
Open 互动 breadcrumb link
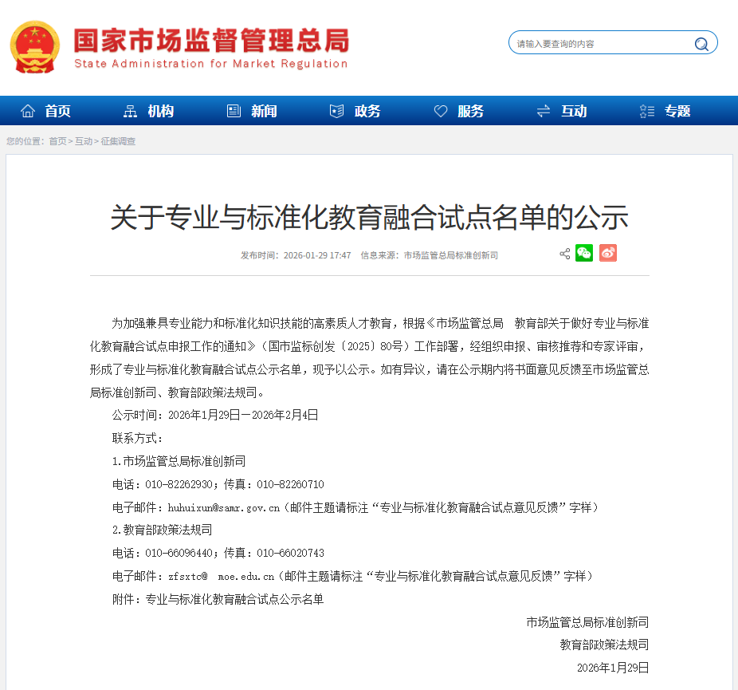coord(84,141)
